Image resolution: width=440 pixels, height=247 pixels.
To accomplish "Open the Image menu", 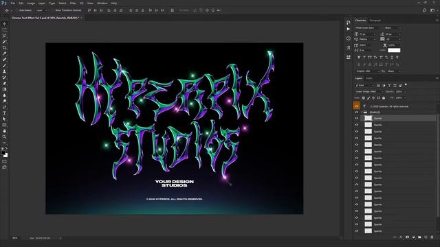I will 31,3.
